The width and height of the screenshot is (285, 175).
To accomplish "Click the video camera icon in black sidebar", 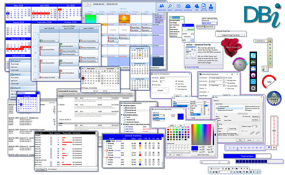I will tap(253, 68).
